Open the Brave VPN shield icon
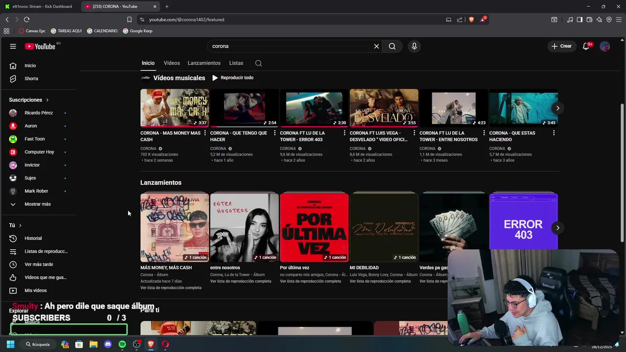The image size is (626, 352). point(609,20)
